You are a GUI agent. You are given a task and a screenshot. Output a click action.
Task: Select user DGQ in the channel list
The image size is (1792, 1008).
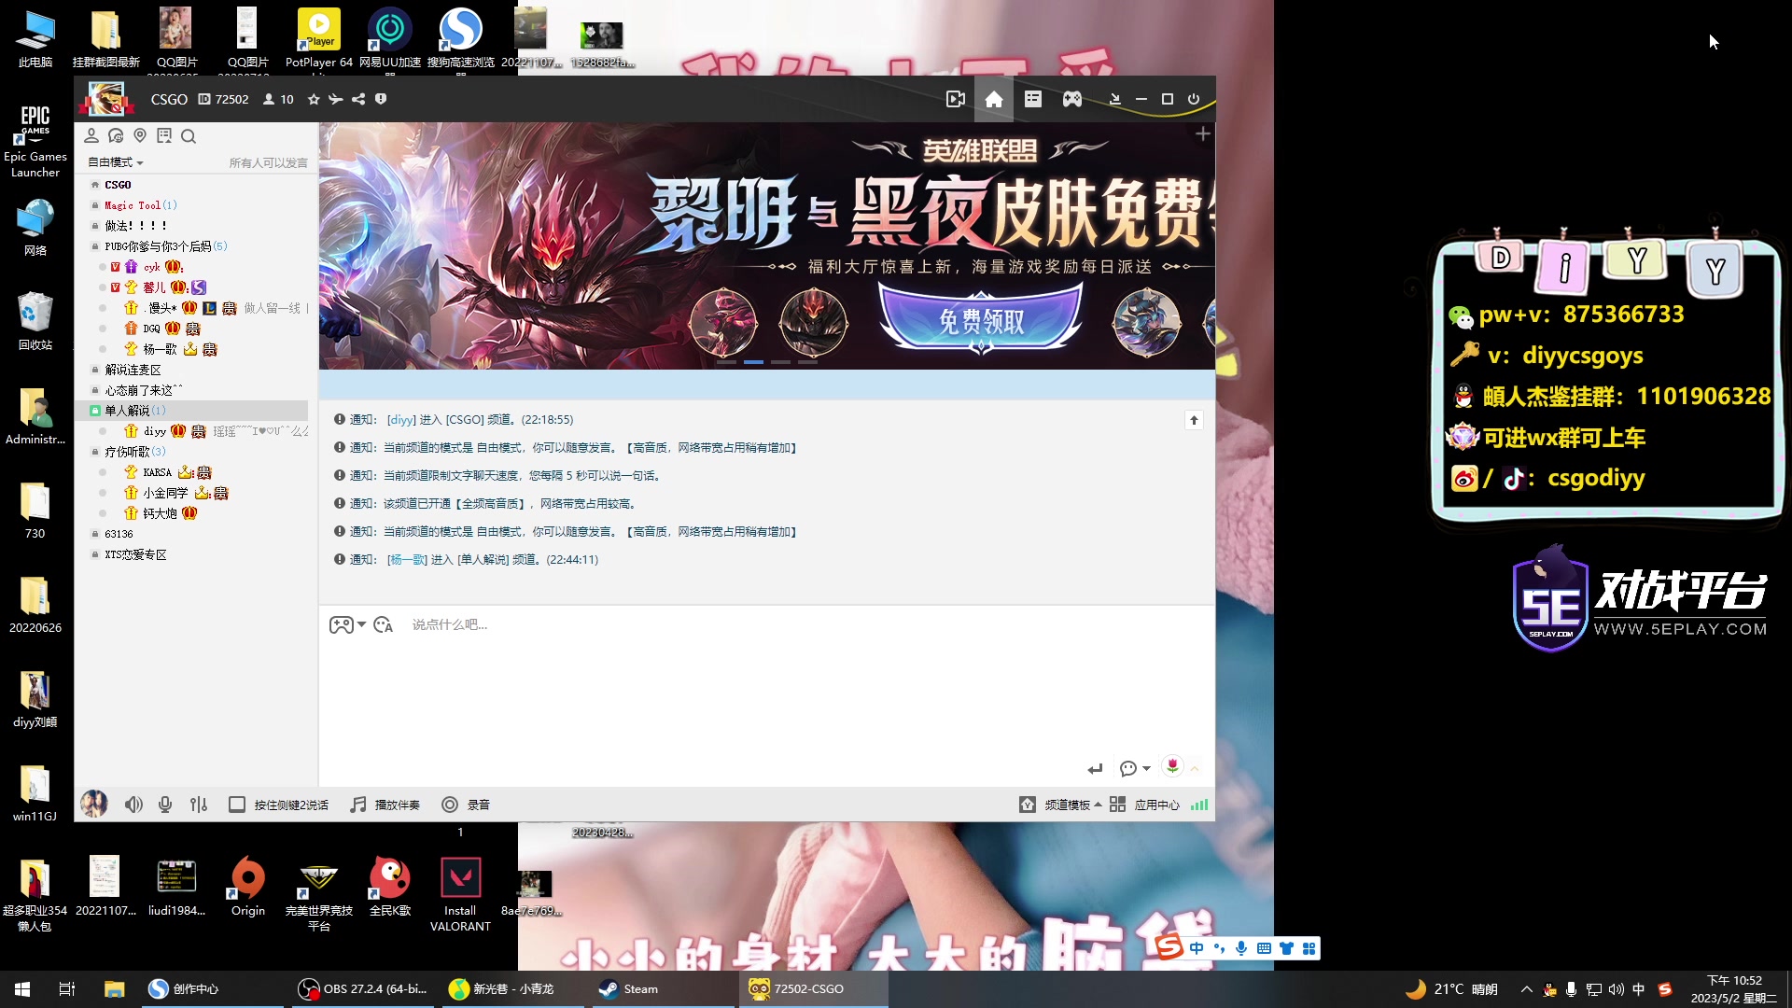coord(151,329)
